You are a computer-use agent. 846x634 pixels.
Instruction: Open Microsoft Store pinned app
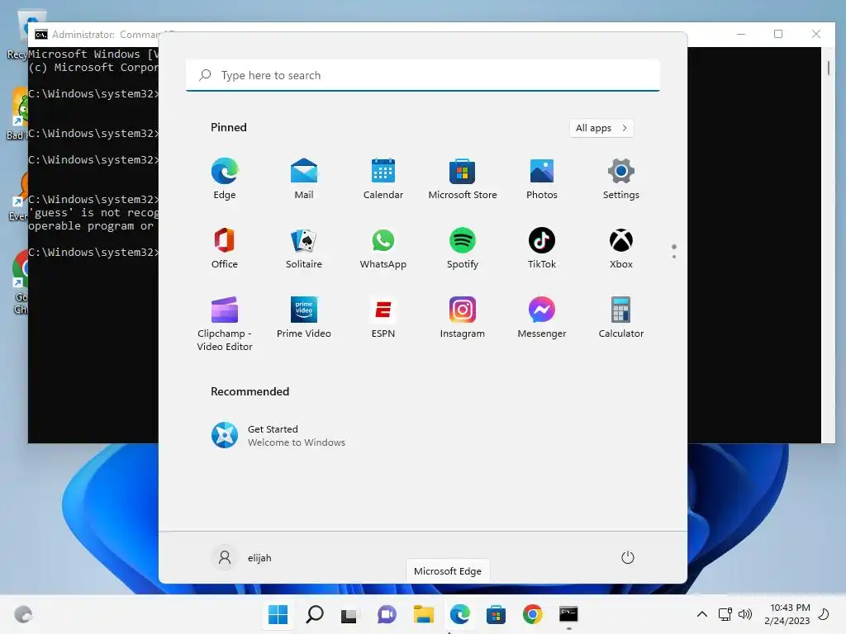pyautogui.click(x=463, y=179)
